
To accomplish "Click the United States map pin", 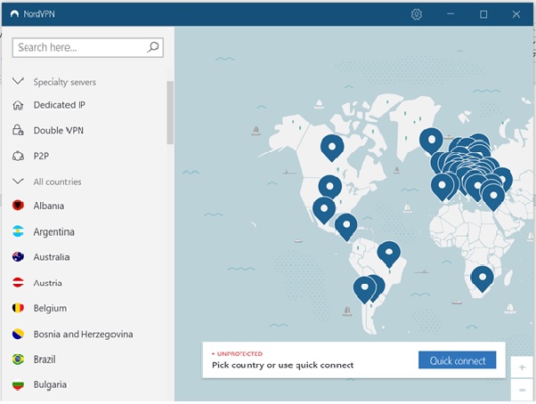I will pyautogui.click(x=329, y=187).
